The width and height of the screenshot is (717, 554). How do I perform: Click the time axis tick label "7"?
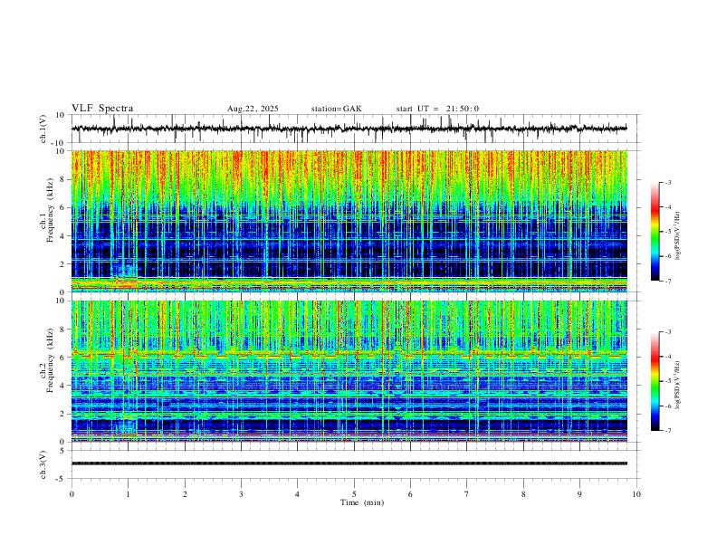(x=467, y=494)
